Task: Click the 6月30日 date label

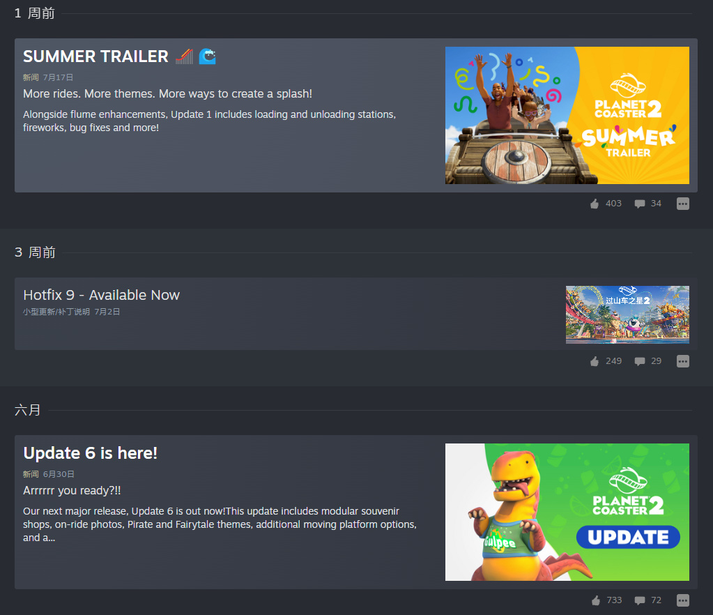Action: pos(59,474)
